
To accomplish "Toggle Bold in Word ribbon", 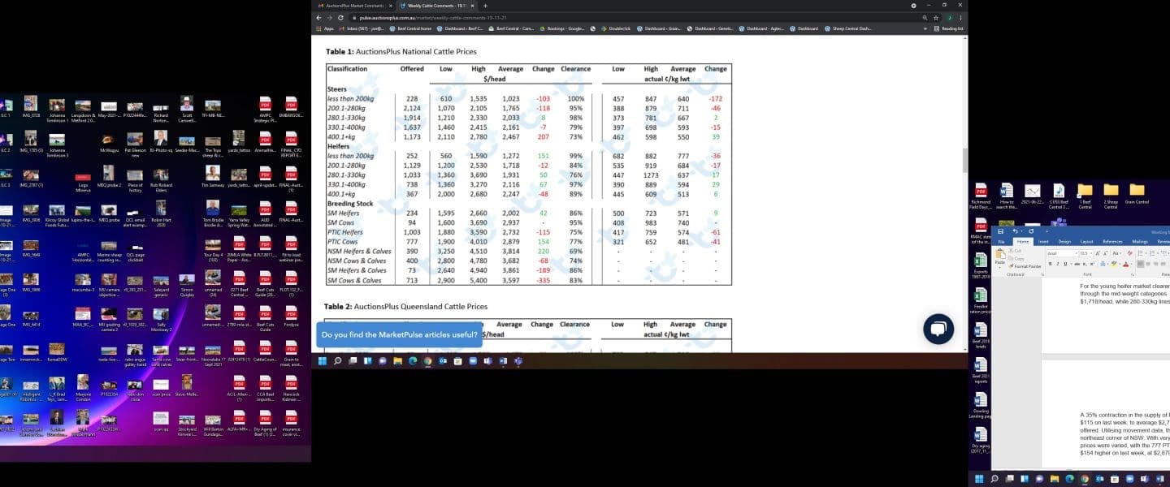I will click(1050, 264).
